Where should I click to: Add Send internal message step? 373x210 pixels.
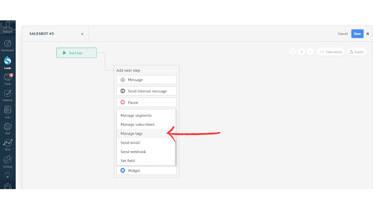(x=146, y=91)
